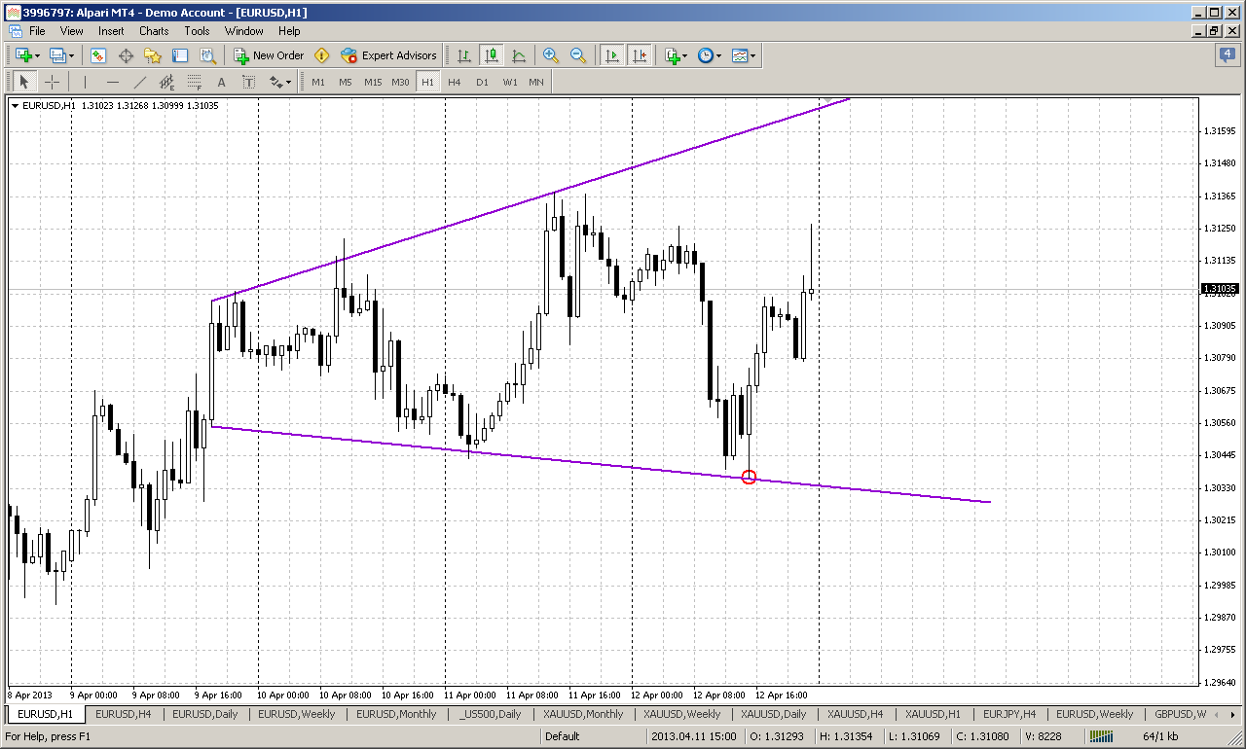
Task: Expand the Arrows tool dropdown arrow
Action: point(288,83)
